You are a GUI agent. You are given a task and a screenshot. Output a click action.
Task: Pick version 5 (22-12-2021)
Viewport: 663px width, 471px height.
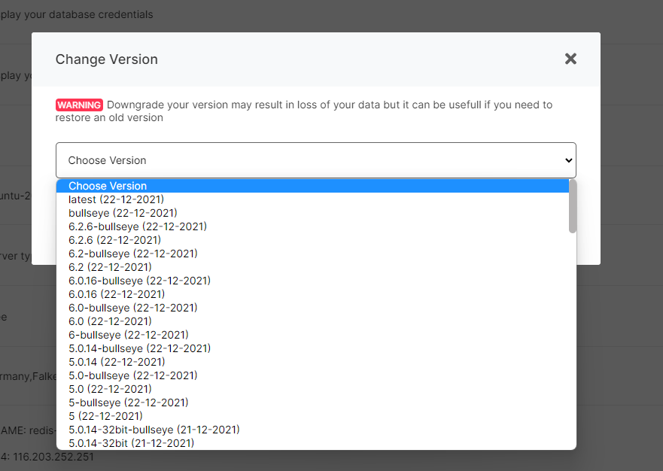[105, 416]
